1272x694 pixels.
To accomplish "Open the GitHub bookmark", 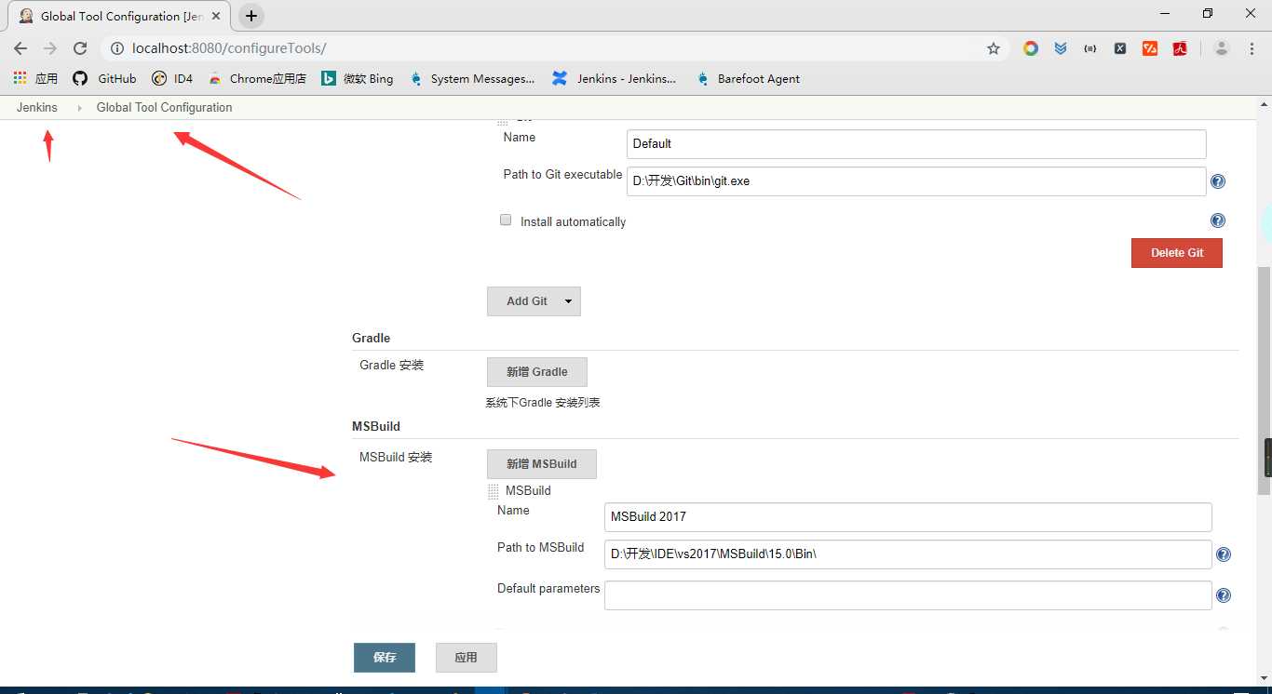I will click(104, 79).
